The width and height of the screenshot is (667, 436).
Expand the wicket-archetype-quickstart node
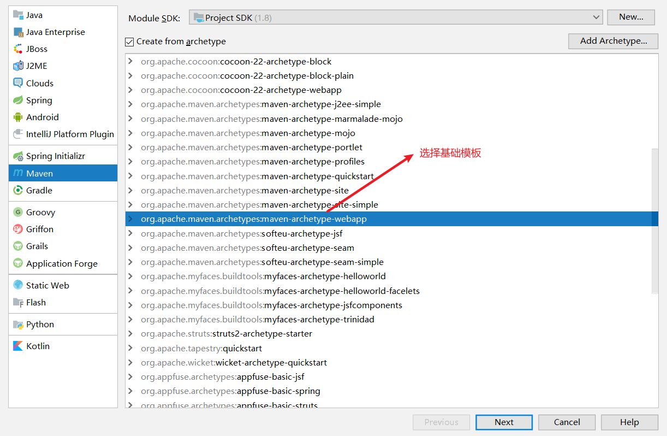(130, 362)
